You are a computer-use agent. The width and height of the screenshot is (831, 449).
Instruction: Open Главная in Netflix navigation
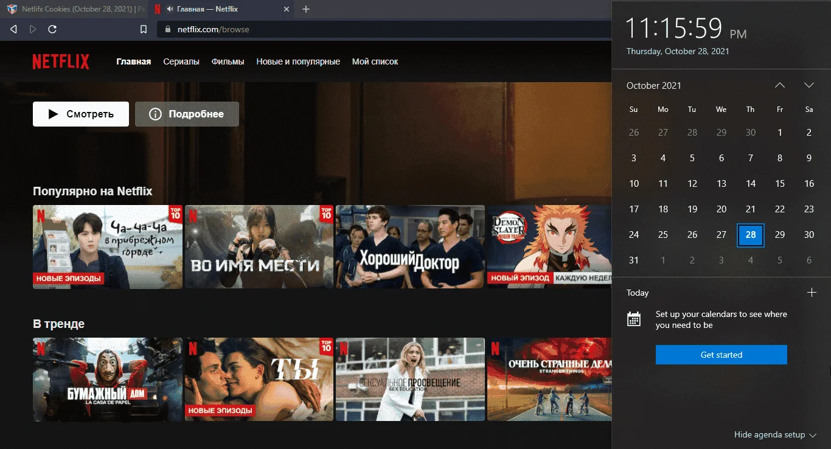[134, 61]
